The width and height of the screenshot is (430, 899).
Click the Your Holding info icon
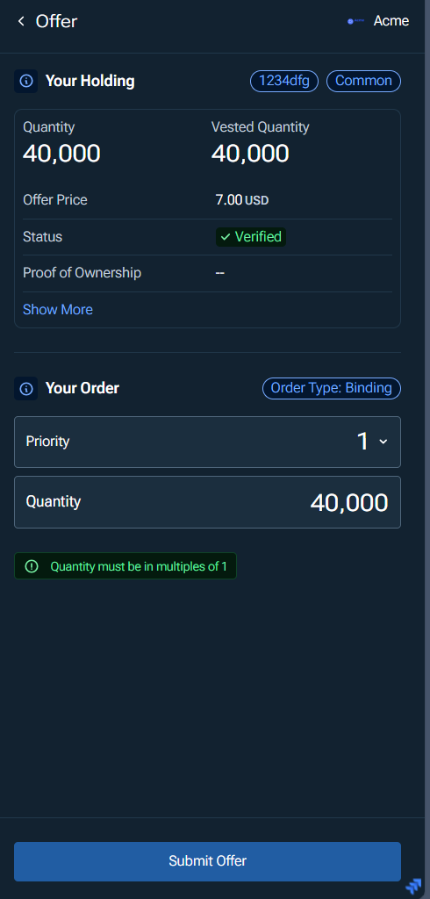[25, 81]
